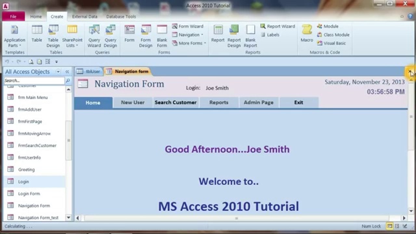
Task: Create a new Macro
Action: click(307, 34)
